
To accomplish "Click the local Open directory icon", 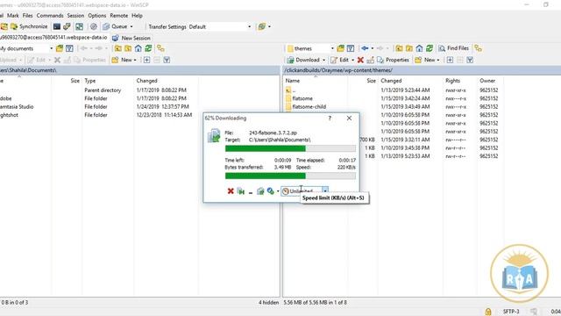I will pyautogui.click(x=60, y=48).
